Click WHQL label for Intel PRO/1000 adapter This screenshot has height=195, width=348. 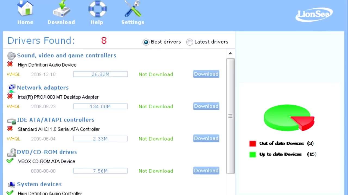point(14,106)
